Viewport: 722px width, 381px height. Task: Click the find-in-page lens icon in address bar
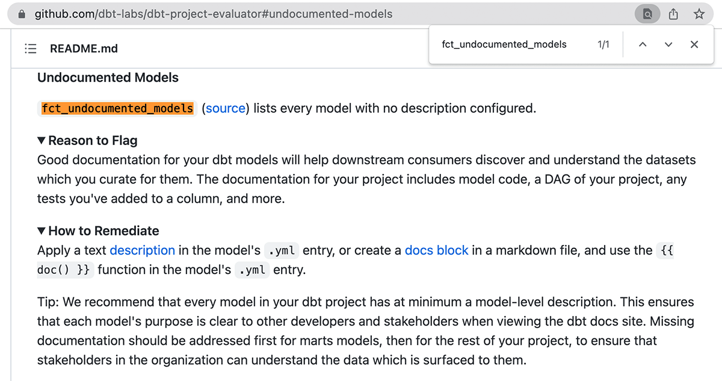point(647,14)
